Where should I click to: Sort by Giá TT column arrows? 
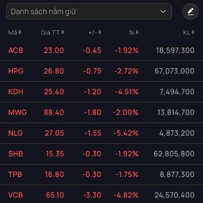click(63, 32)
